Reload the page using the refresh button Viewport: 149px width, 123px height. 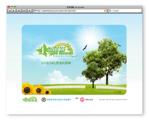click(x=19, y=11)
